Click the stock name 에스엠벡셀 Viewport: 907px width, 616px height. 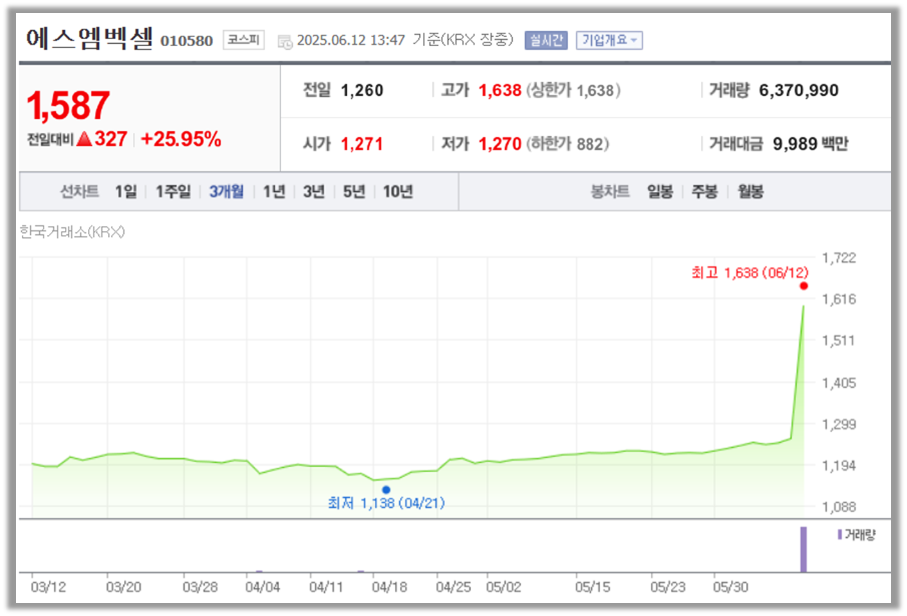pyautogui.click(x=90, y=38)
